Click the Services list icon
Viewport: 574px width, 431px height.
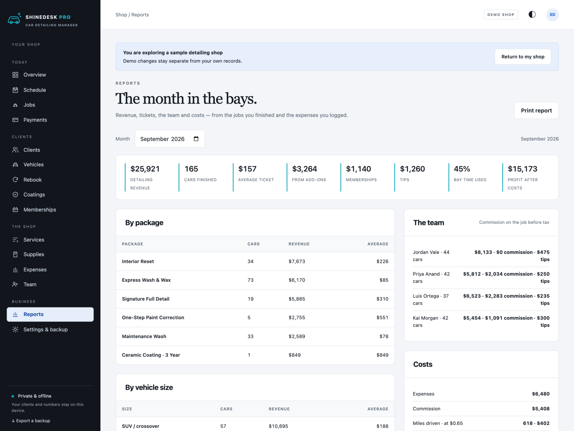[x=15, y=240]
